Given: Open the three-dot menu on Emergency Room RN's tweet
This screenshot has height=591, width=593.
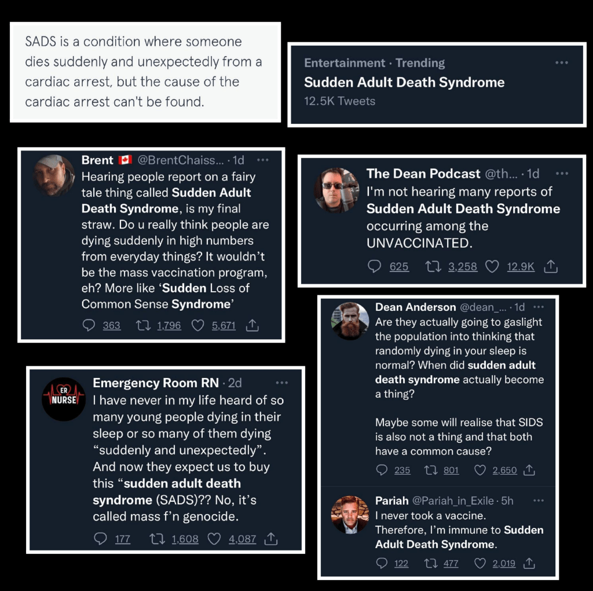Looking at the screenshot, I should pos(282,383).
